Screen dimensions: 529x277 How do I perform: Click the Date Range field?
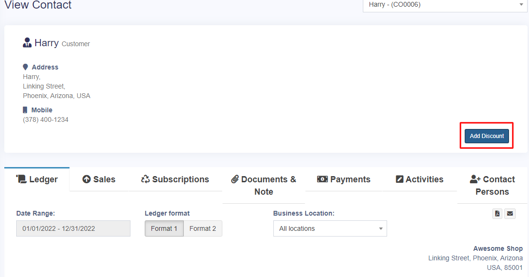pos(73,228)
